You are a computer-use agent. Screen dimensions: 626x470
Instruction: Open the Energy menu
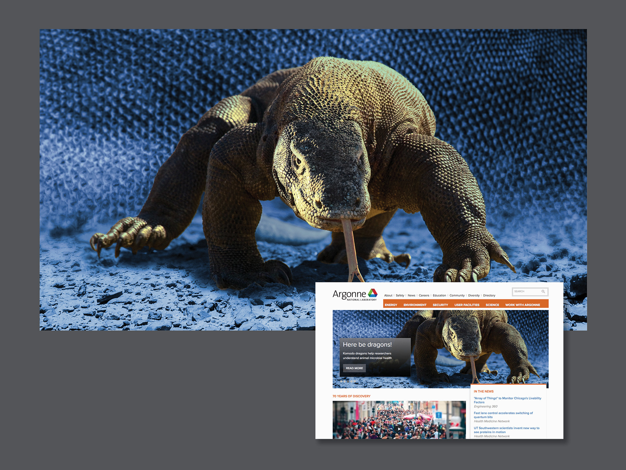[391, 305]
